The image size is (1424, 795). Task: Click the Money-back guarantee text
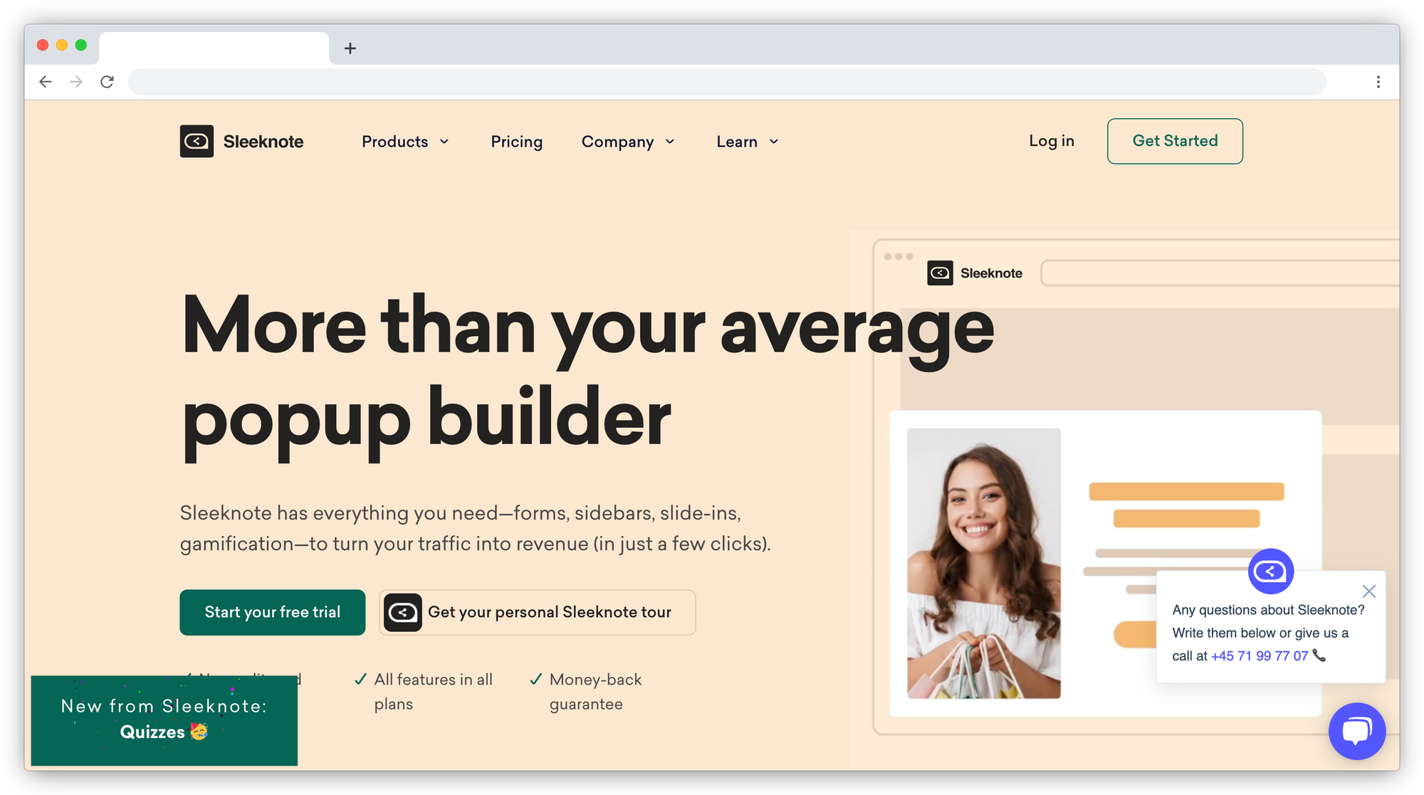(596, 692)
